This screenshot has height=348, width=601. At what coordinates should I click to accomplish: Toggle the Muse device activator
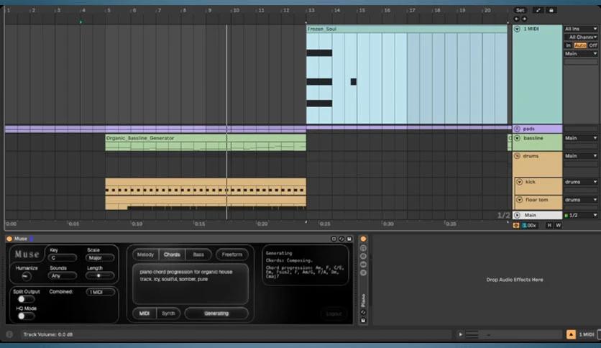click(x=9, y=239)
